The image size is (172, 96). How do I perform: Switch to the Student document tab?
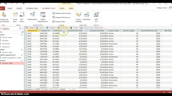click(85, 28)
